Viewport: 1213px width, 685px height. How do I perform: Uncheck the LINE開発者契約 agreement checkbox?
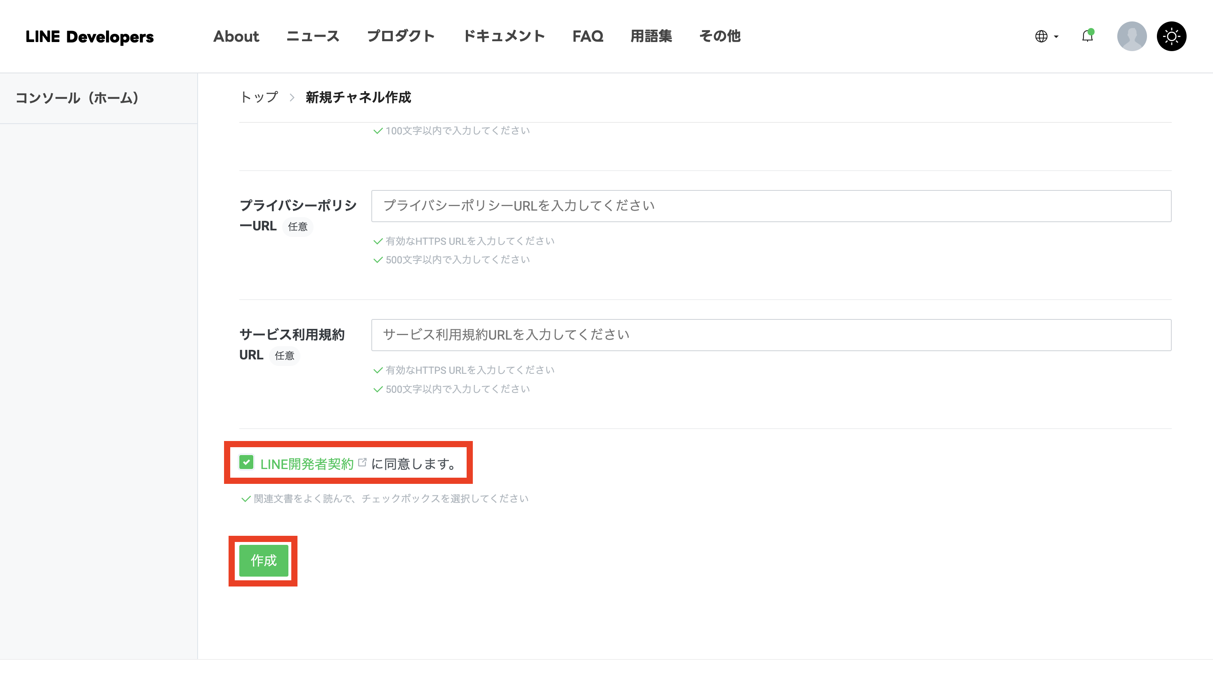pyautogui.click(x=246, y=462)
